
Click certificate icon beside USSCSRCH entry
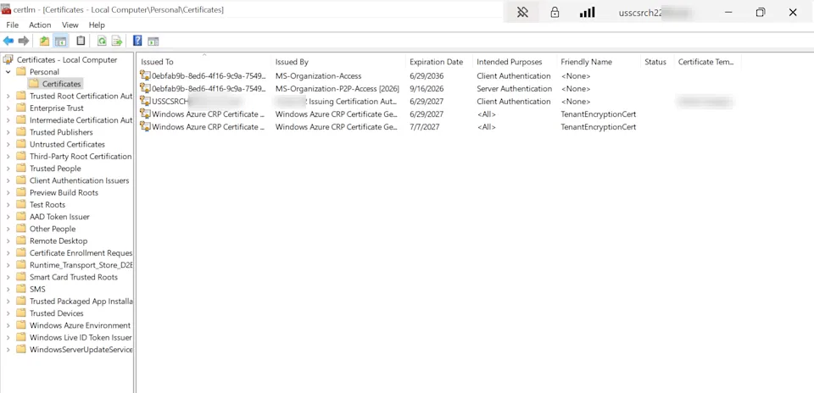(145, 101)
